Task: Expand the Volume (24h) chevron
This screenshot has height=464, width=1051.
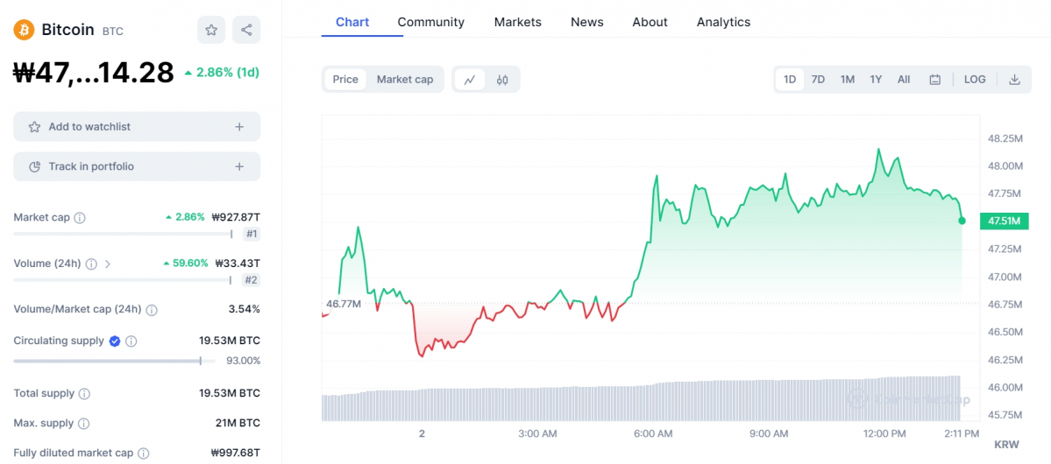Action: coord(108,264)
